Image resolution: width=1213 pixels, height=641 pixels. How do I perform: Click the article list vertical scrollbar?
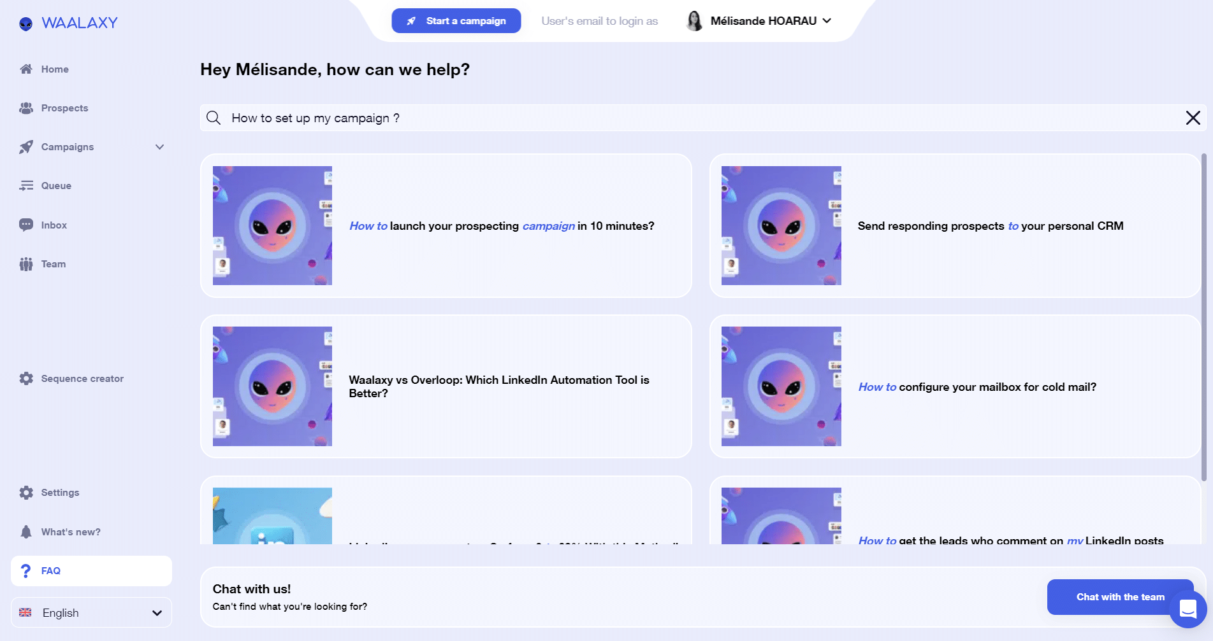1203,317
